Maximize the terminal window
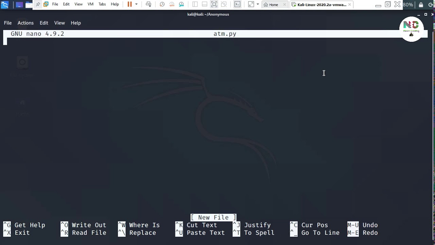 (425, 14)
